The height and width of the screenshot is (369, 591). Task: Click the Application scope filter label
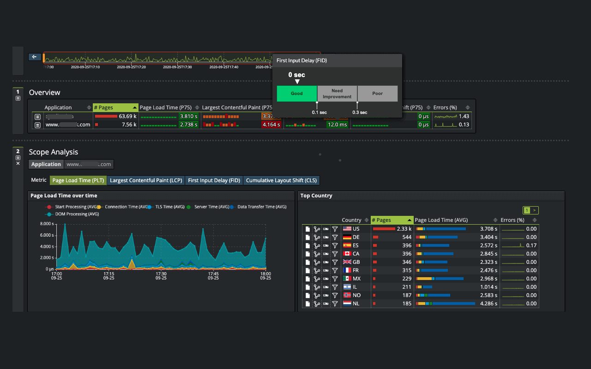point(46,164)
